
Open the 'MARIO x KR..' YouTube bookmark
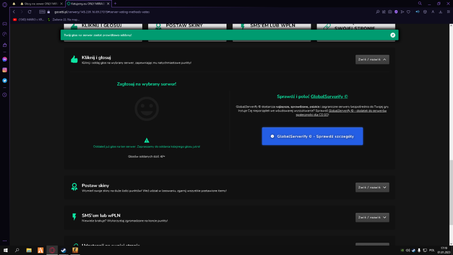(28, 19)
